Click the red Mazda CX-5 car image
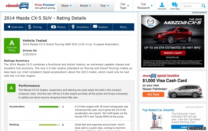Screen dimensions: 208x131 (x=173, y=35)
